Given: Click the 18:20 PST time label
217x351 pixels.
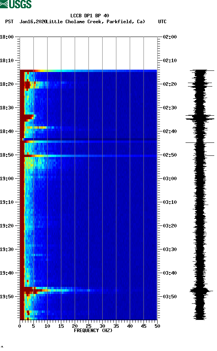Looking at the screenshot, I should (7, 84).
